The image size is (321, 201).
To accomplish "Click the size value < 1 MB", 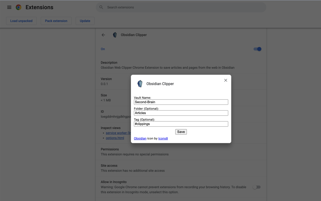I will tap(106, 100).
